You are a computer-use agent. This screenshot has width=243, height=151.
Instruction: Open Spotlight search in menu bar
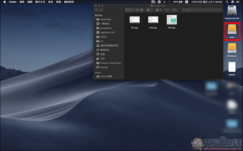click(x=227, y=2)
